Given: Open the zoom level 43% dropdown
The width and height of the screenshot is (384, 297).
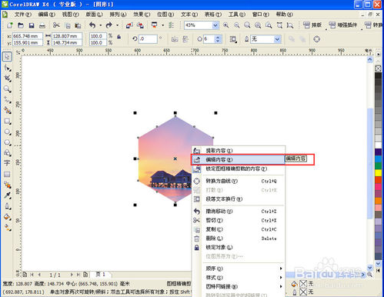Looking at the screenshot, I should coord(215,25).
